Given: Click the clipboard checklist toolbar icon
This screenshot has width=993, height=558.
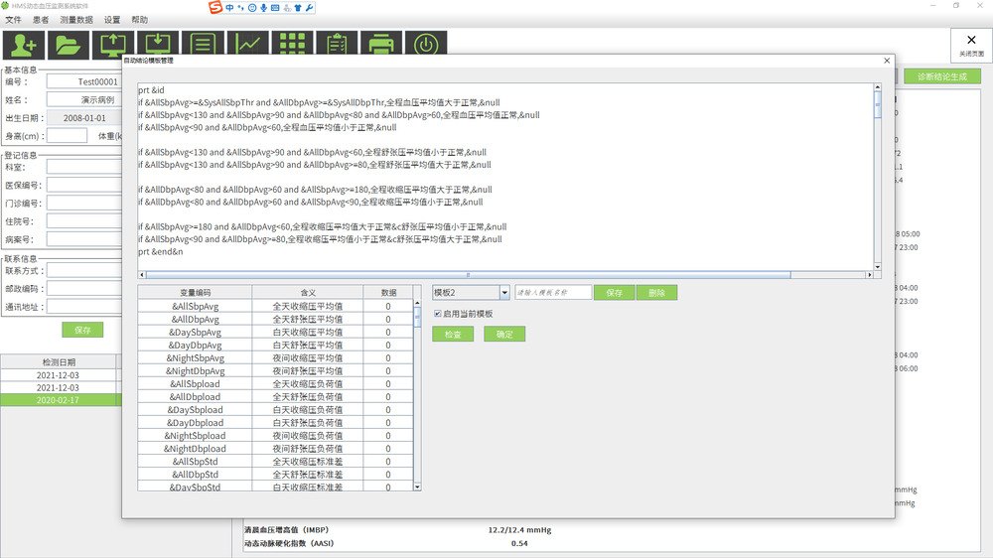Looking at the screenshot, I should click(337, 45).
